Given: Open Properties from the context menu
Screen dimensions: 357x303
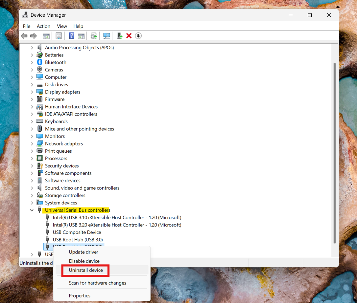Looking at the screenshot, I should 80,296.
